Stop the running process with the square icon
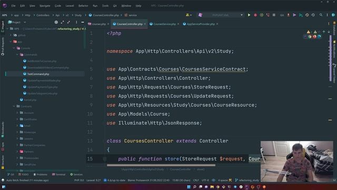This screenshot has width=337, height=190. click(274, 15)
